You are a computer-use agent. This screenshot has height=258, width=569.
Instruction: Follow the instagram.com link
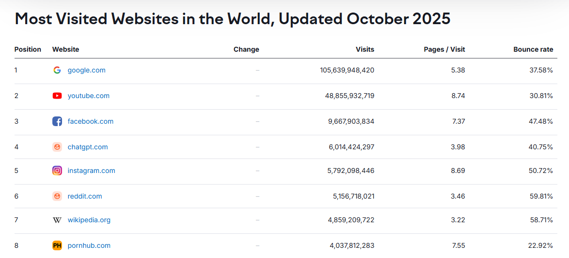click(x=91, y=171)
